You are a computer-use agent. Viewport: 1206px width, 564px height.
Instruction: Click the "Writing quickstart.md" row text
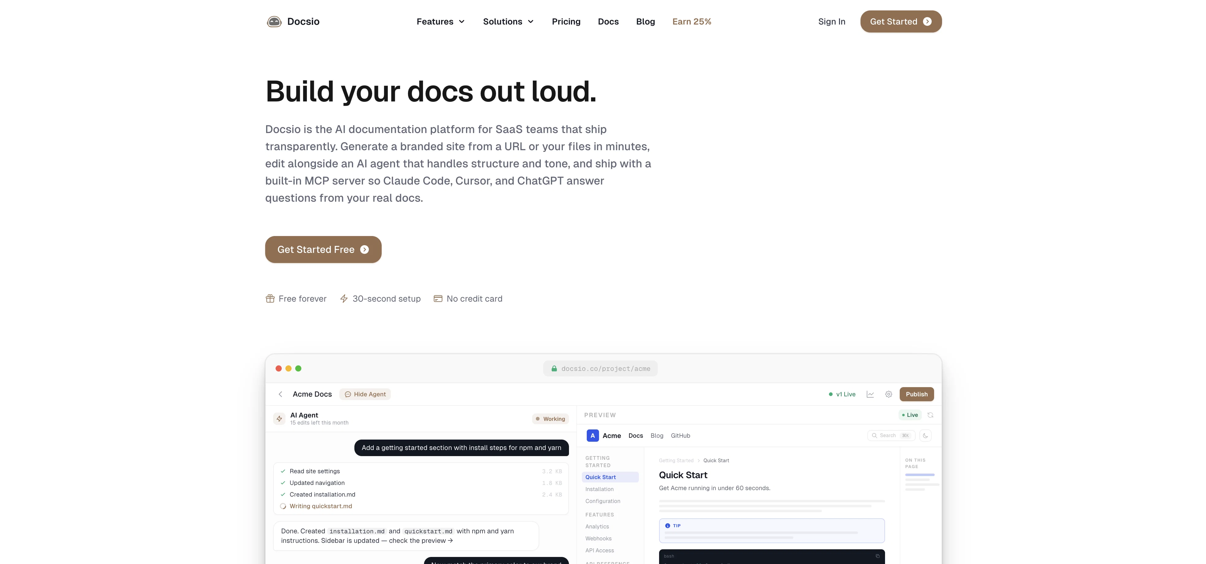point(321,506)
